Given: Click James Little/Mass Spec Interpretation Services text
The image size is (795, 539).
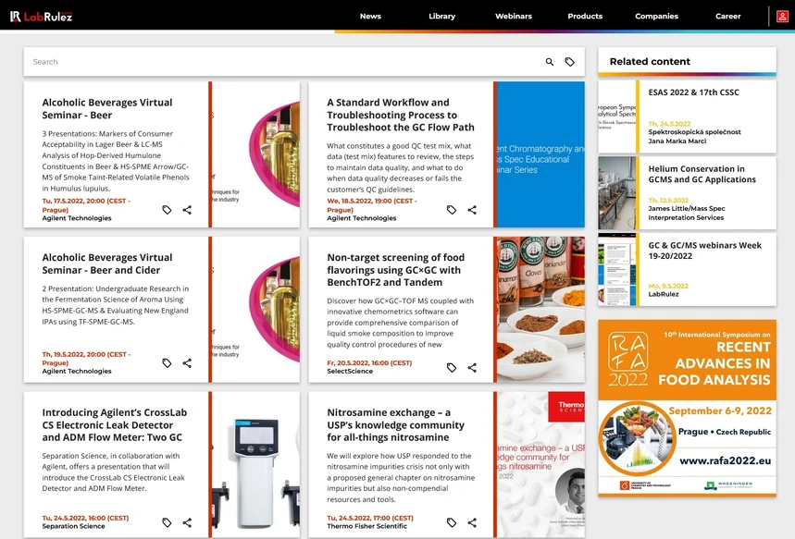Looking at the screenshot, I should pyautogui.click(x=687, y=213).
